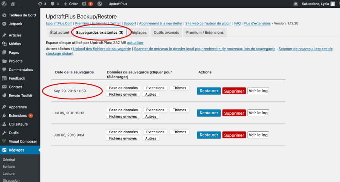
Task: Open the Projects icon in sidebar
Action: (x=4, y=61)
